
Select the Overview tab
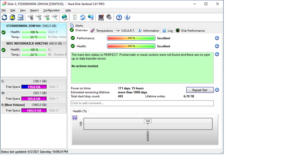point(79,30)
